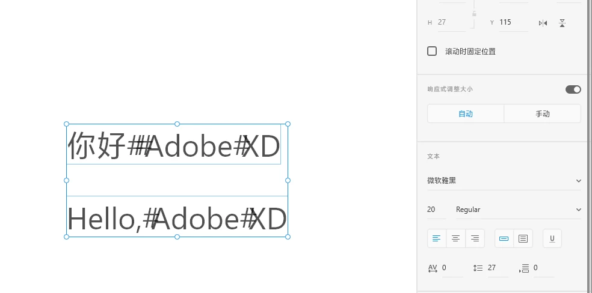Click 文本 section label
Image resolution: width=592 pixels, height=293 pixels.
tap(433, 156)
